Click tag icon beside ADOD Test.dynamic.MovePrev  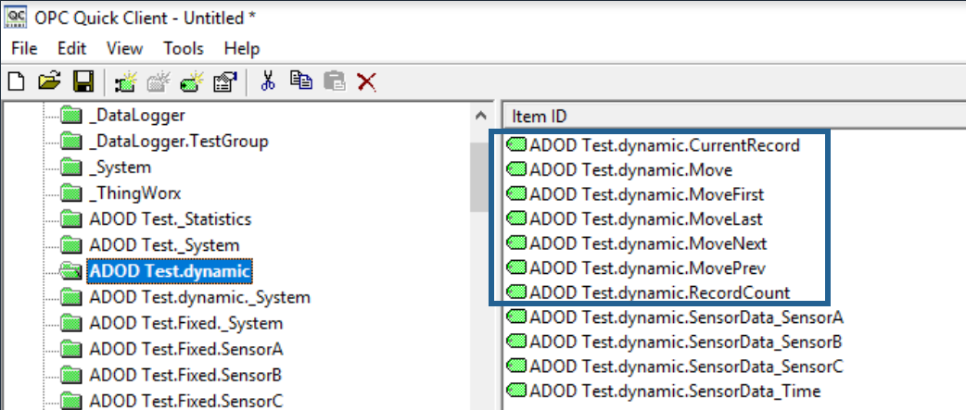point(516,268)
